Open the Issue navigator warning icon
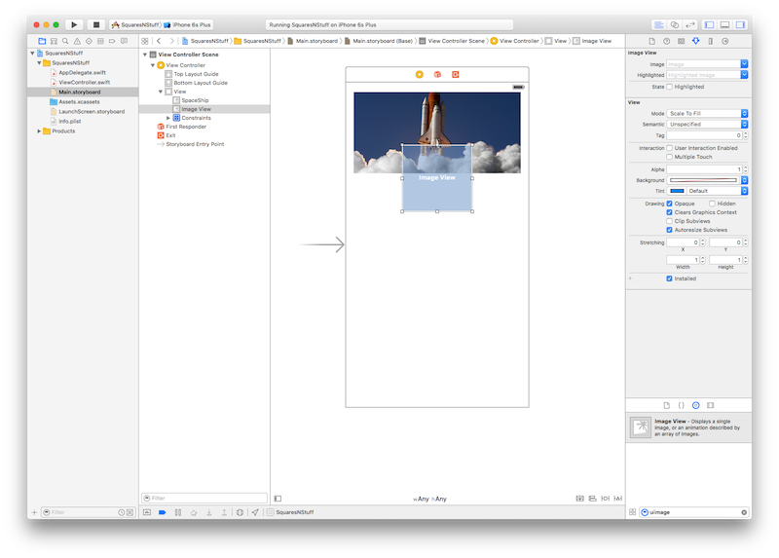This screenshot has height=558, width=779. pos(77,41)
